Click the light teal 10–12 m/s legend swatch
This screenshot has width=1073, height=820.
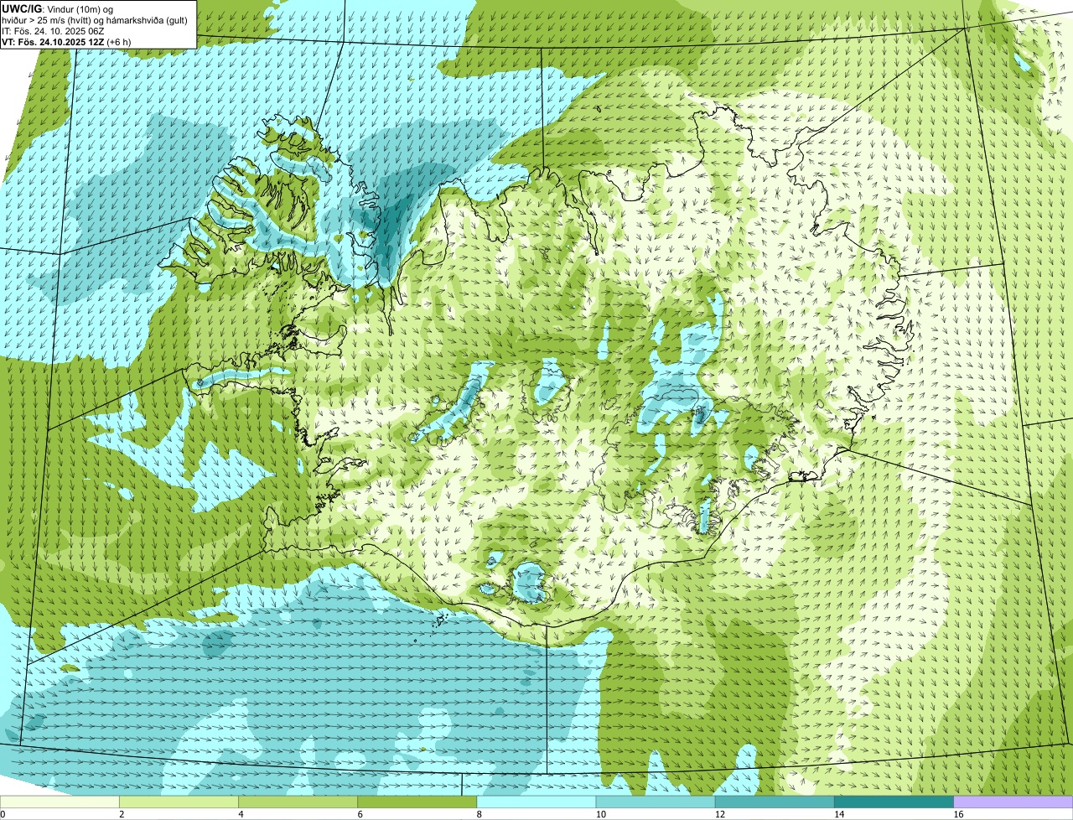pyautogui.click(x=656, y=802)
